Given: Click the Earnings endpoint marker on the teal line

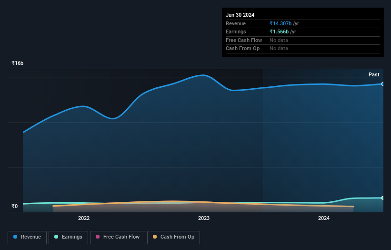Looking at the screenshot, I should pyautogui.click(x=383, y=198).
